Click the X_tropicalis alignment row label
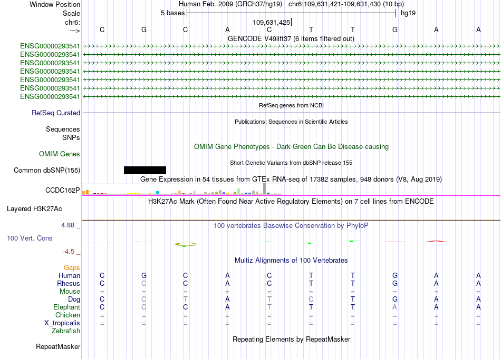 point(62,323)
